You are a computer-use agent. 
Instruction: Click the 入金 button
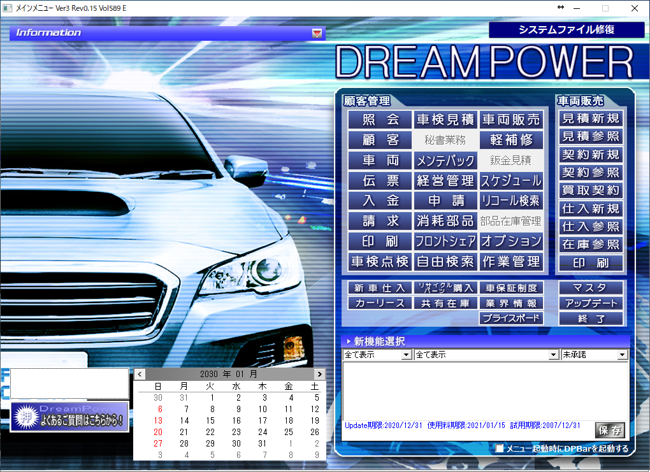[x=380, y=201]
